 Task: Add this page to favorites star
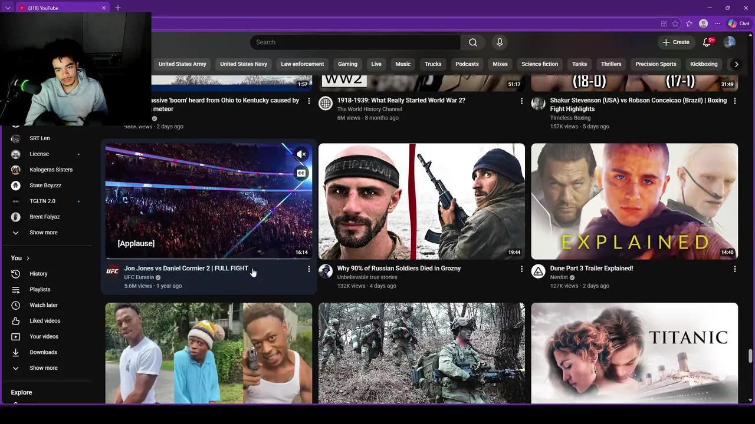[675, 24]
